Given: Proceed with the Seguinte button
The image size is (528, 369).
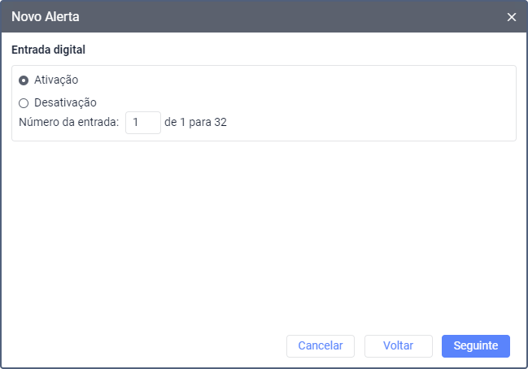Looking at the screenshot, I should [x=475, y=345].
